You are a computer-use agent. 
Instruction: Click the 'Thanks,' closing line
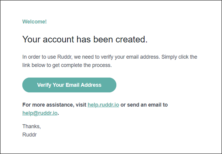(31, 126)
